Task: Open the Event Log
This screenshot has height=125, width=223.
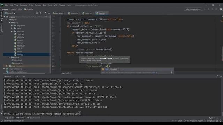Action: 214,118
